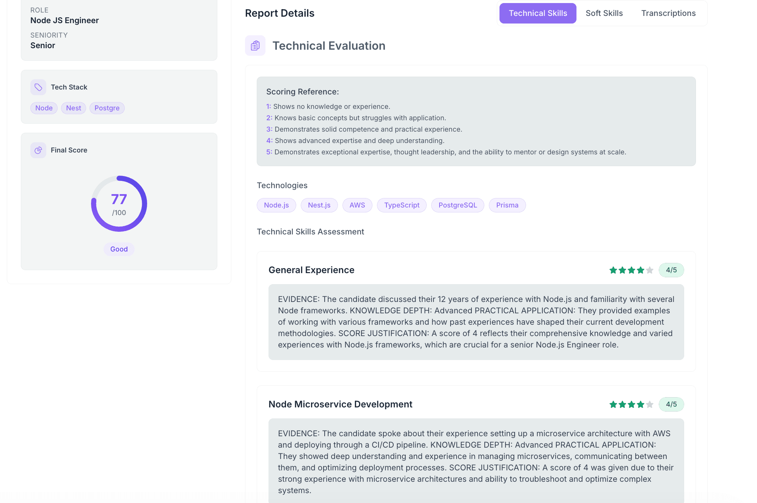Screen dimensions: 757x503
Task: Click the Nest tag in Tech Stack
Action: pyautogui.click(x=74, y=108)
